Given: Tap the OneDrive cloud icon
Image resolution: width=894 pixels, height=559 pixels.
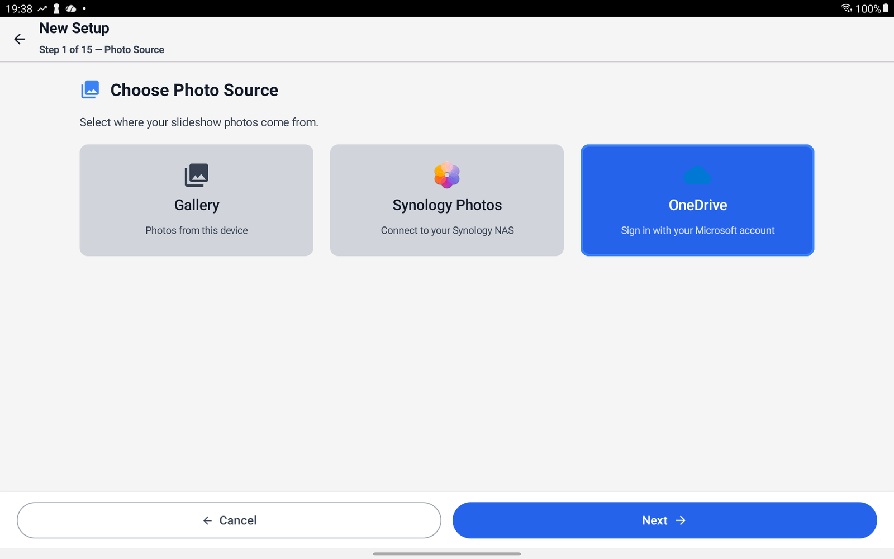Looking at the screenshot, I should click(697, 176).
